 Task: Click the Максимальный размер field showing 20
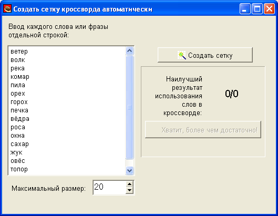coord(109,188)
